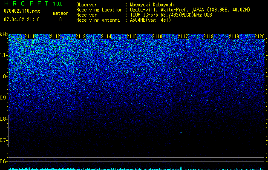Select the A504HB(yagi 4el) antenna value
268x170 pixels.
pyautogui.click(x=150, y=20)
